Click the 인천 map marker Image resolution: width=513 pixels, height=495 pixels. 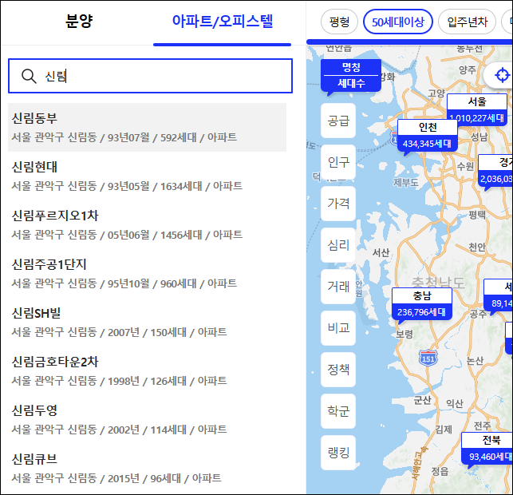[427, 136]
